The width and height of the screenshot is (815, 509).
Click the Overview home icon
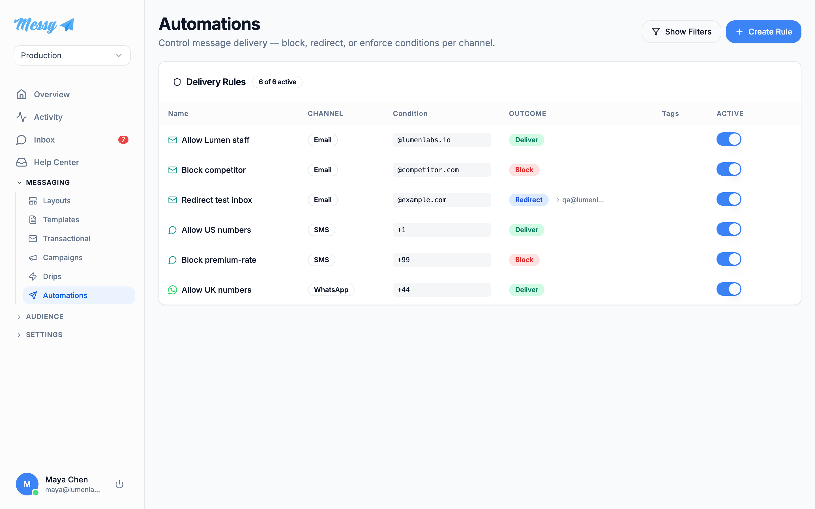pos(22,95)
